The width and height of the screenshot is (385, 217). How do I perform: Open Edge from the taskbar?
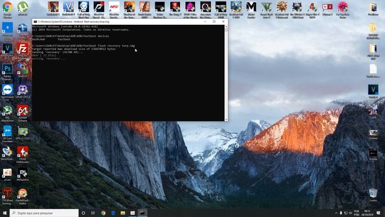(113, 213)
